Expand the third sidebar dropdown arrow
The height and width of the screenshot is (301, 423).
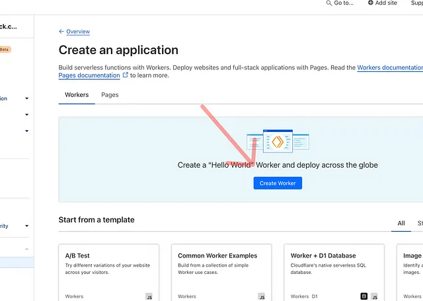pos(26,131)
